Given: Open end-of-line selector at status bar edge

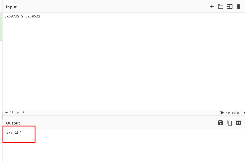Looking at the screenshot, I should pos(244,113).
